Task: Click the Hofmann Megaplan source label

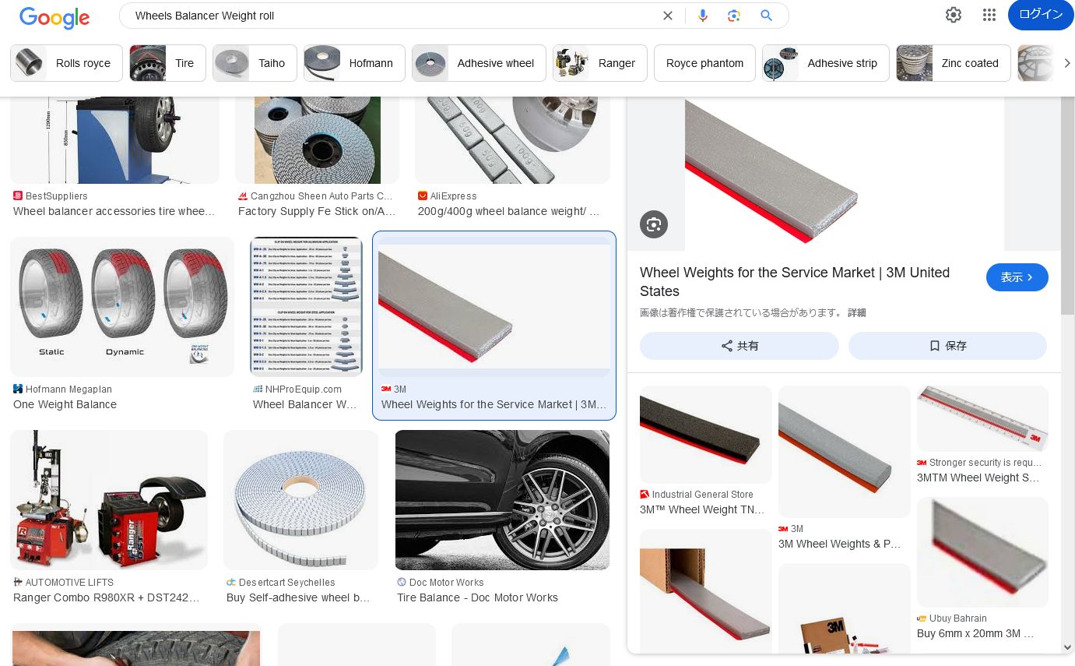Action: coord(69,389)
